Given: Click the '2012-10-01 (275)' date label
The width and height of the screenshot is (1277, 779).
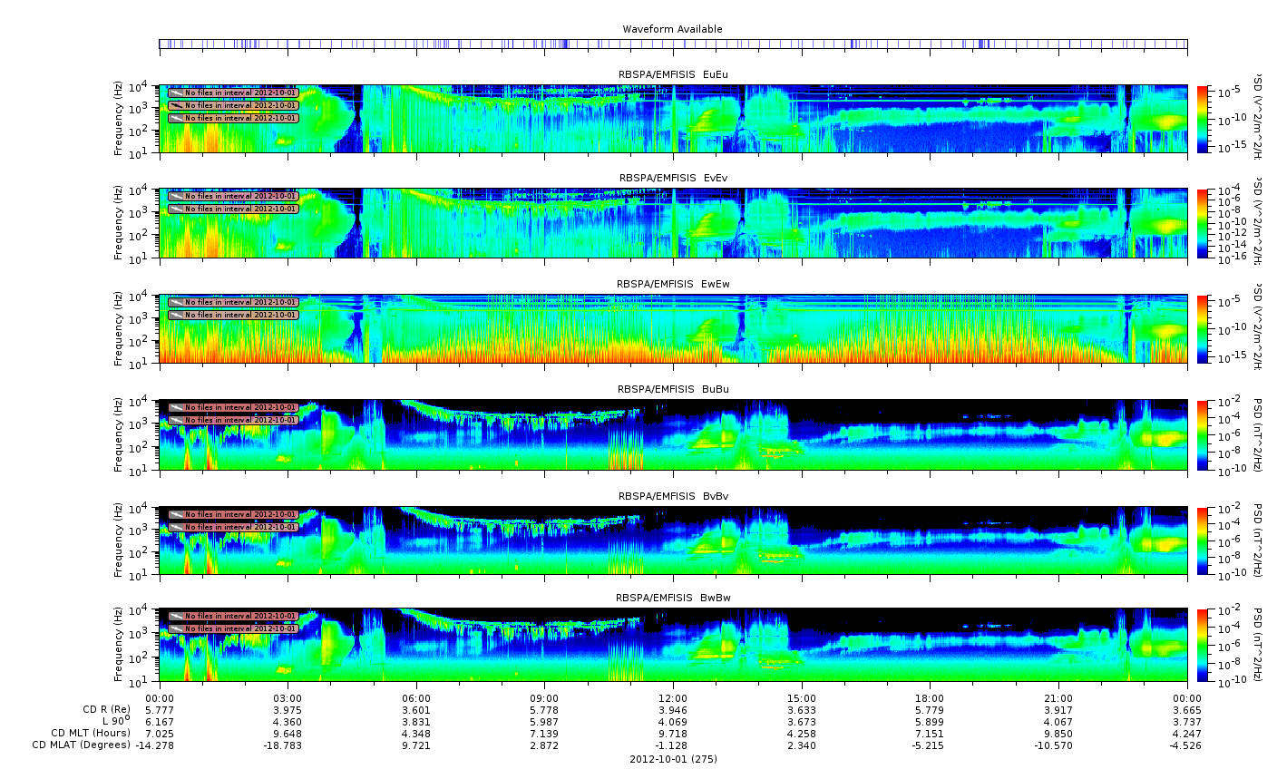Looking at the screenshot, I should (x=672, y=759).
